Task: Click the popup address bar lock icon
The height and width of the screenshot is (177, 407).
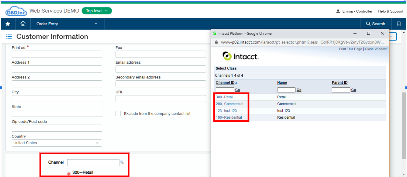Action: click(x=217, y=42)
